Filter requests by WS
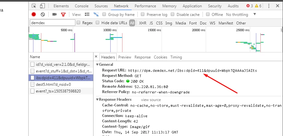Image resolution: width=283 pixels, height=136 pixels. click(212, 23)
